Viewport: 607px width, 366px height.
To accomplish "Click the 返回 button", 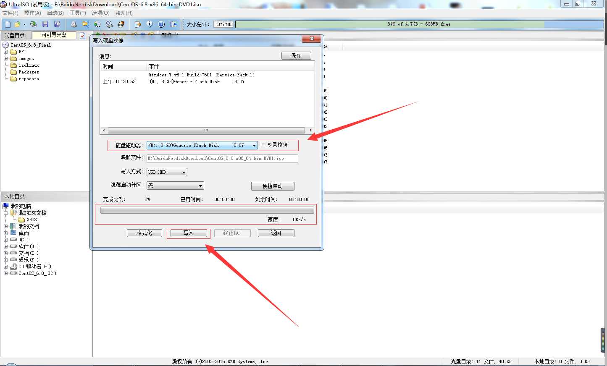I will (x=276, y=233).
